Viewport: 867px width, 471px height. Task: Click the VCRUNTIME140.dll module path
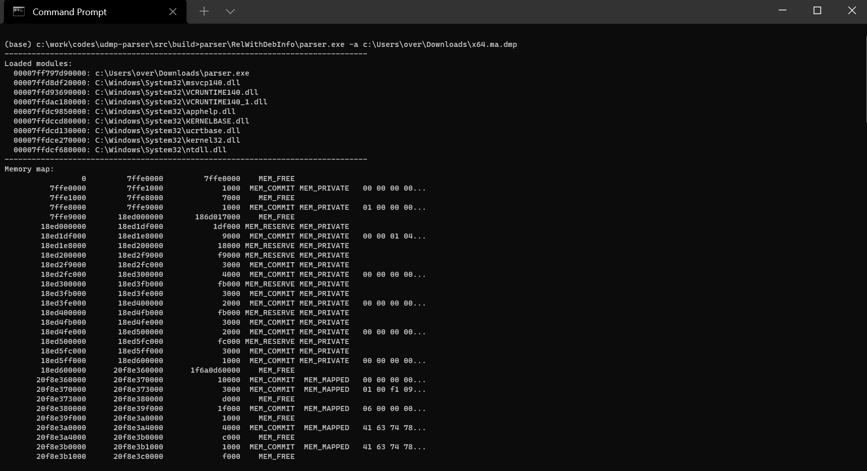(176, 92)
